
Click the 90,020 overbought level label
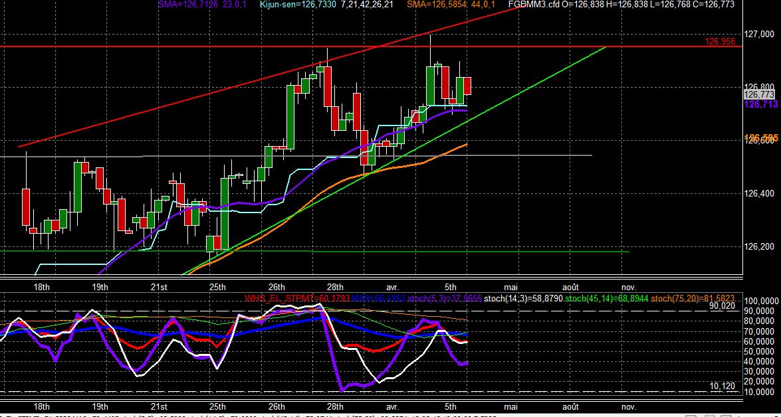pos(723,305)
